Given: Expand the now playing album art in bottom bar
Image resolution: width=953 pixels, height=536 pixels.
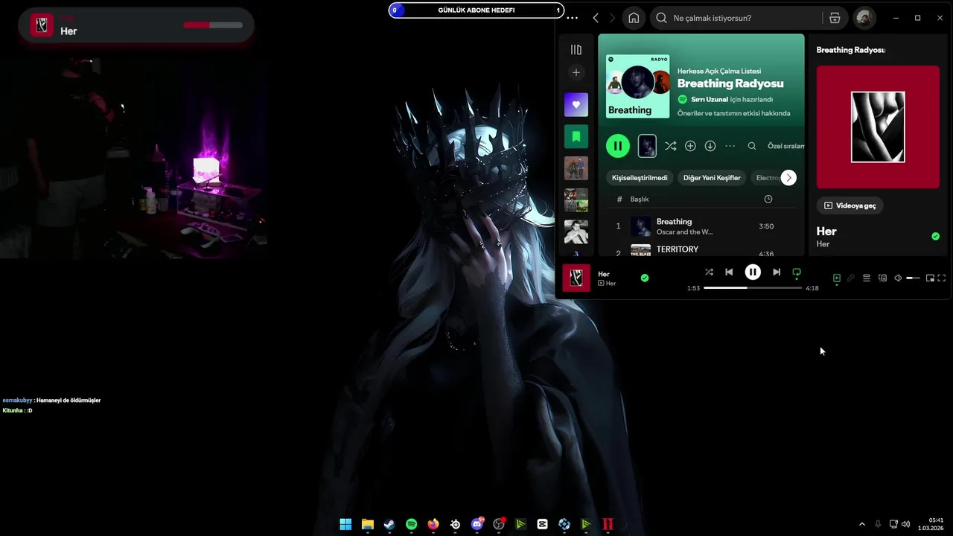Looking at the screenshot, I should (576, 278).
